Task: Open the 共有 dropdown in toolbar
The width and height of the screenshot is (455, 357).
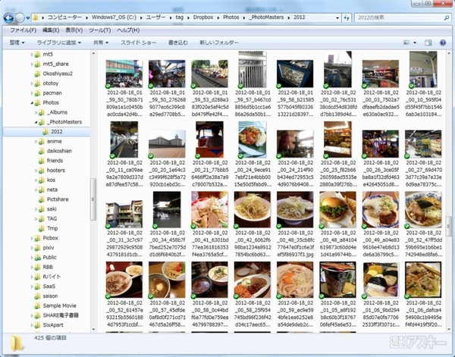Action: pyautogui.click(x=102, y=43)
